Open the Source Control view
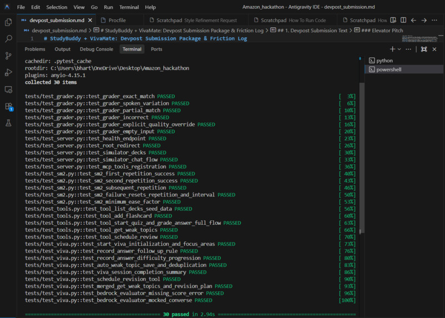The width and height of the screenshot is (445, 318). point(8,55)
